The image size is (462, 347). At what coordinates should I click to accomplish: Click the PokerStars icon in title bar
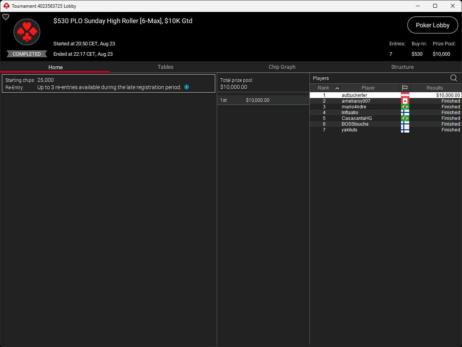tap(6, 6)
